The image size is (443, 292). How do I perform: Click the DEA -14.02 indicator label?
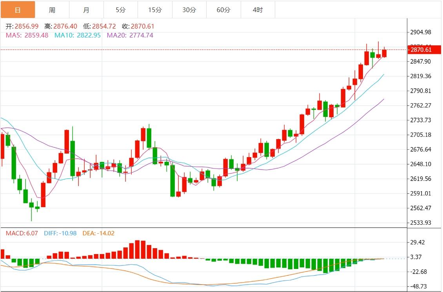click(x=98, y=233)
